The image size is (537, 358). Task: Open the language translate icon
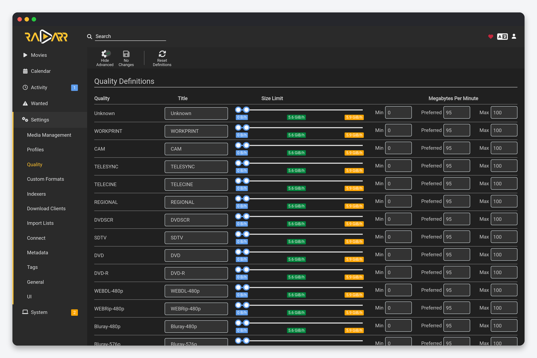tap(502, 36)
